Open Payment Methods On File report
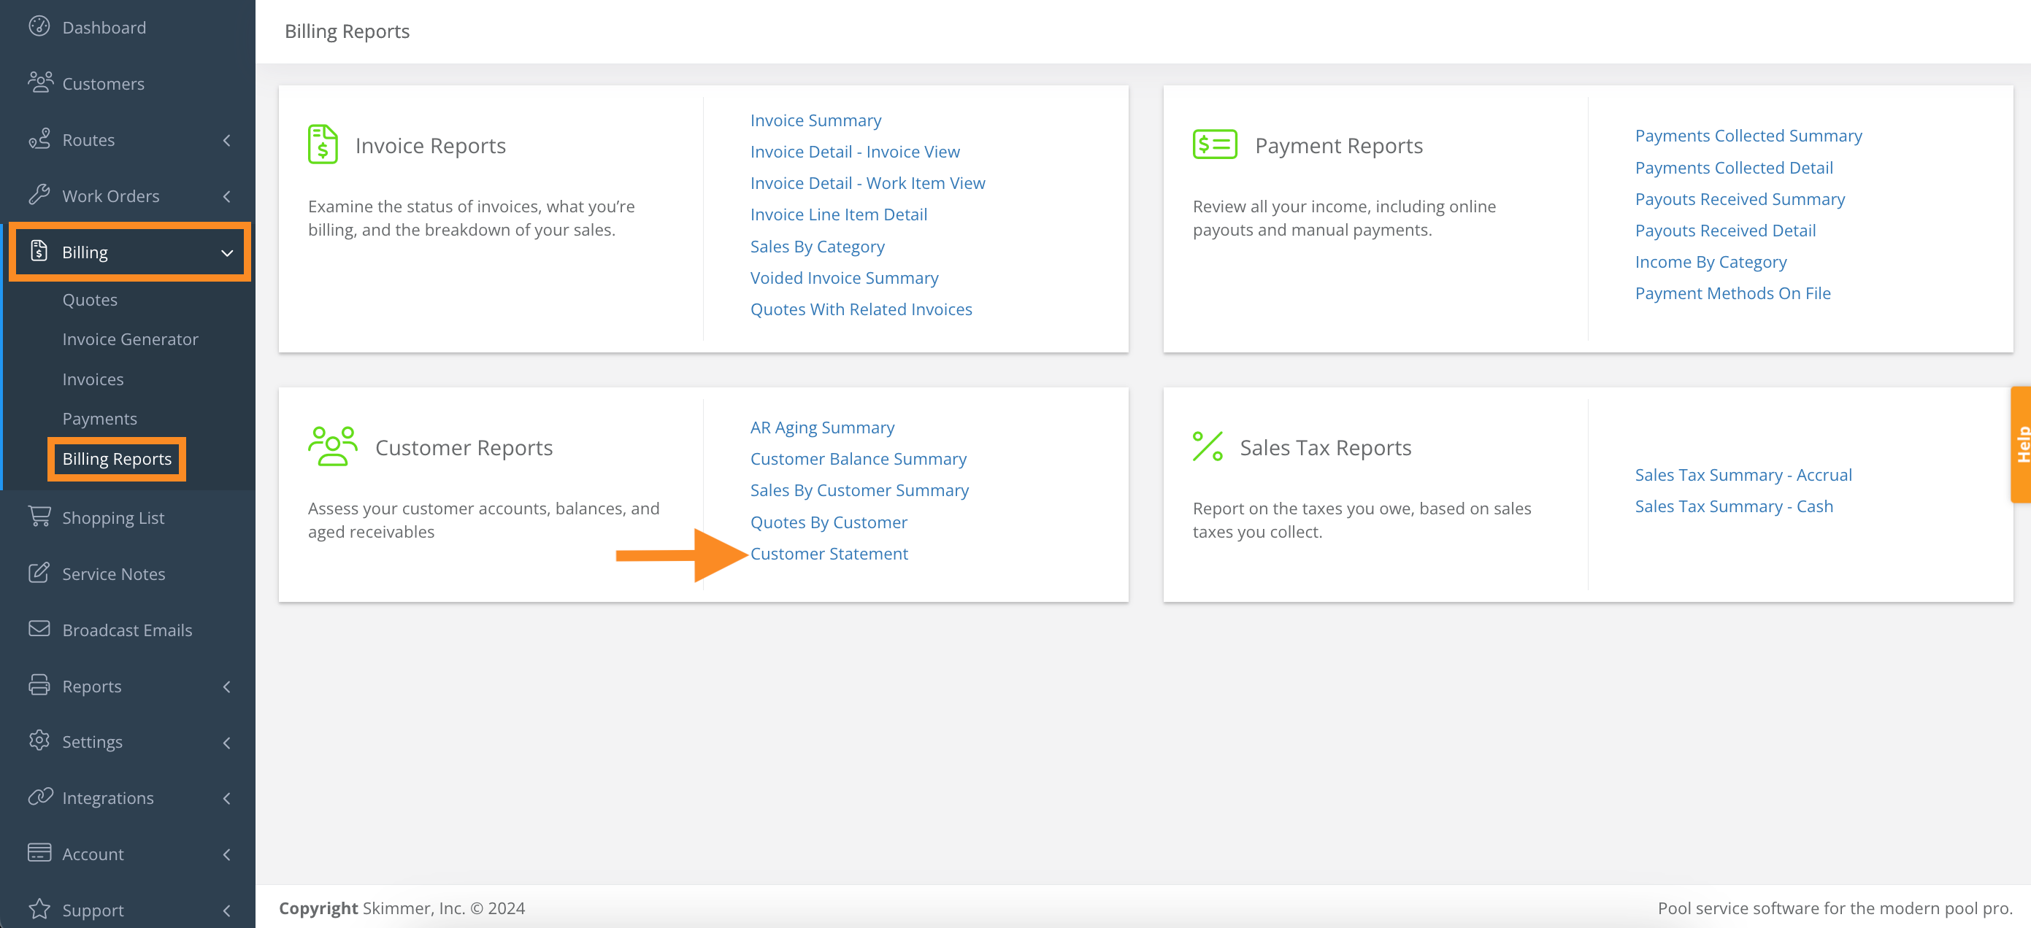The image size is (2031, 928). click(1732, 293)
